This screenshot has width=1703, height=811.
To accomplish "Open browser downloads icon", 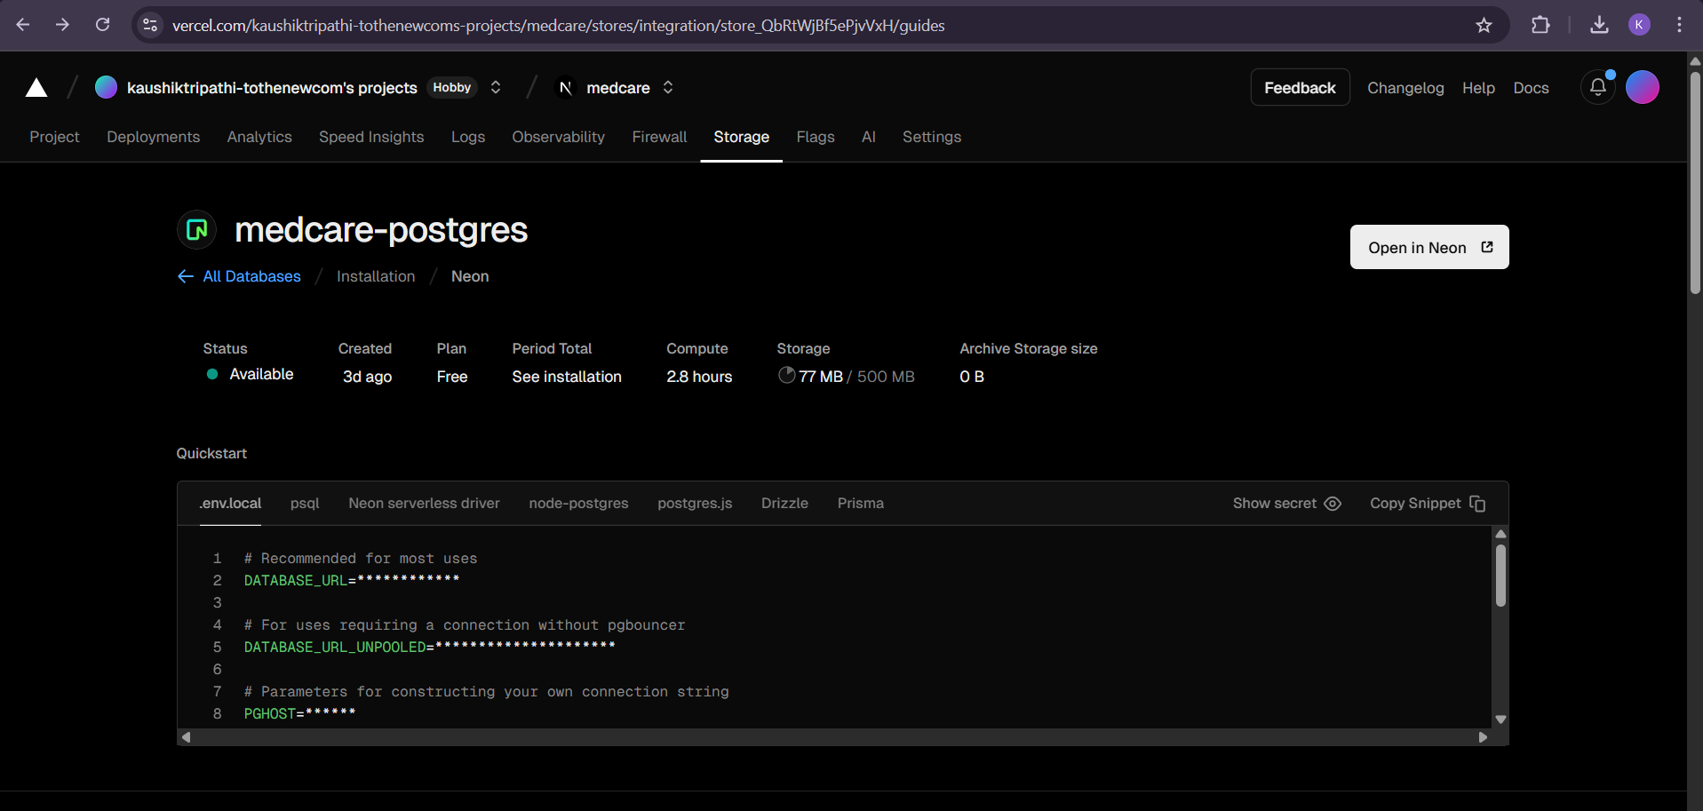I will pyautogui.click(x=1599, y=25).
